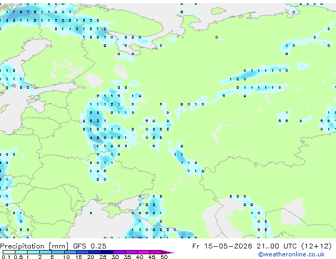
Task: Click the 0.5–1 mm legend swatch
Action: (x=21, y=252)
